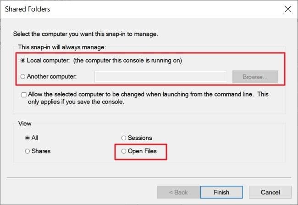Choose the Sessions view option
The image size is (298, 205).
tap(124, 137)
